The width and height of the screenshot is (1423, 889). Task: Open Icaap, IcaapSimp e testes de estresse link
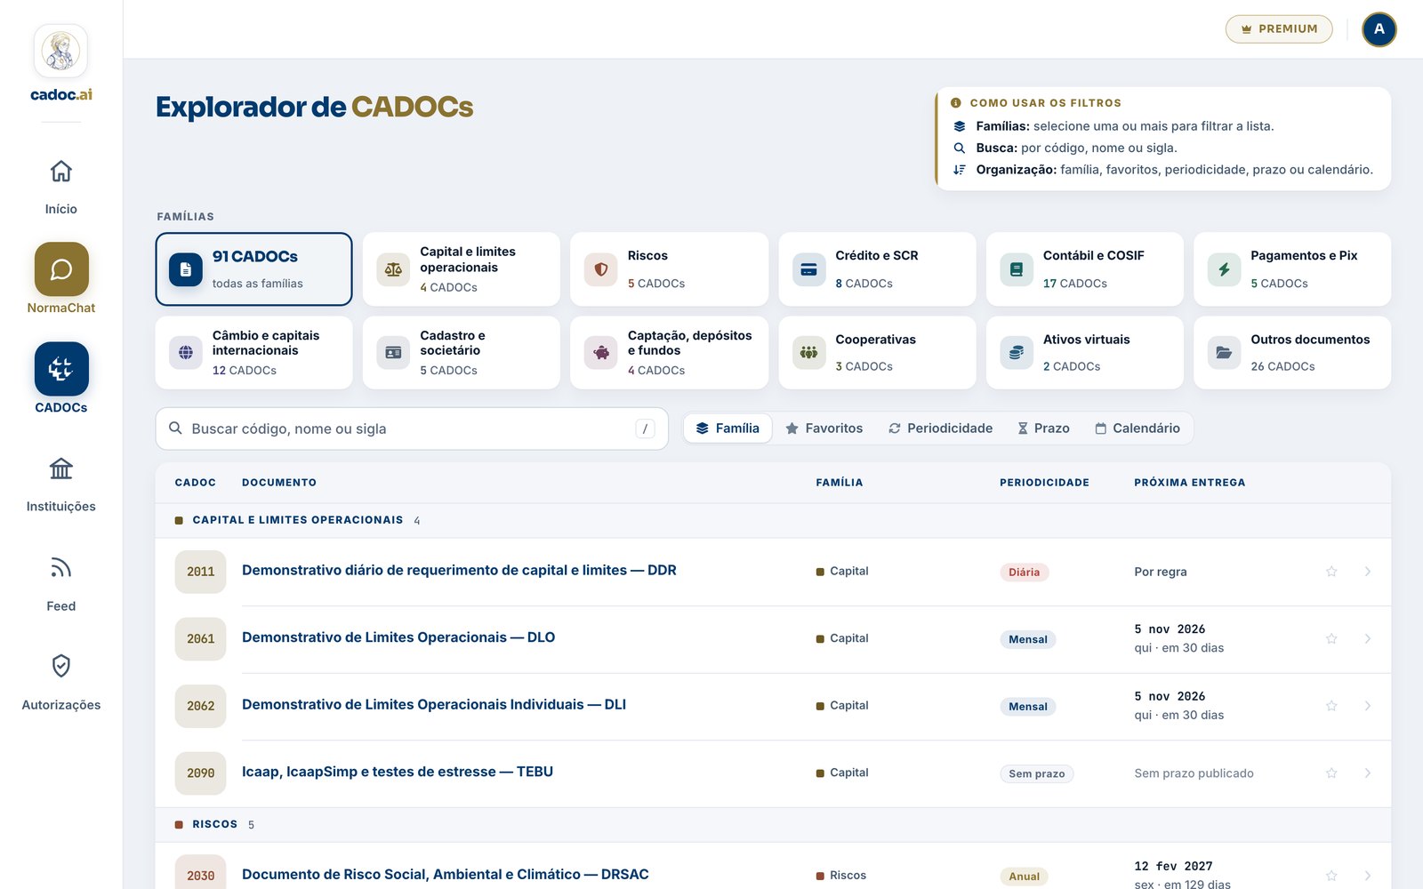coord(398,772)
